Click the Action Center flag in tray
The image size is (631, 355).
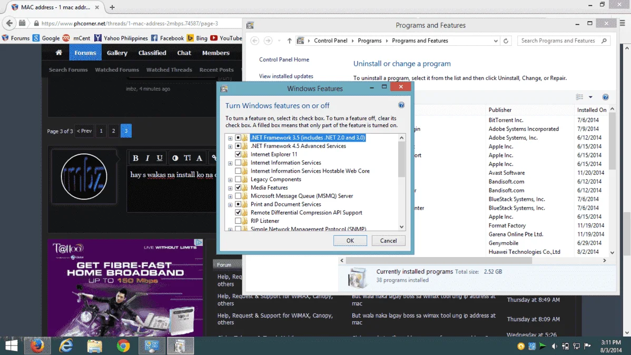[587, 346]
